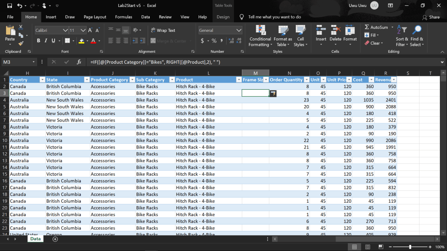Click the Paste clipboard icon
The image size is (447, 251).
point(10,31)
